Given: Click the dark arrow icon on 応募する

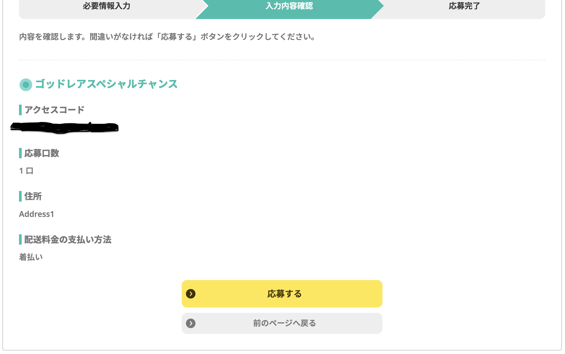Looking at the screenshot, I should tap(191, 294).
